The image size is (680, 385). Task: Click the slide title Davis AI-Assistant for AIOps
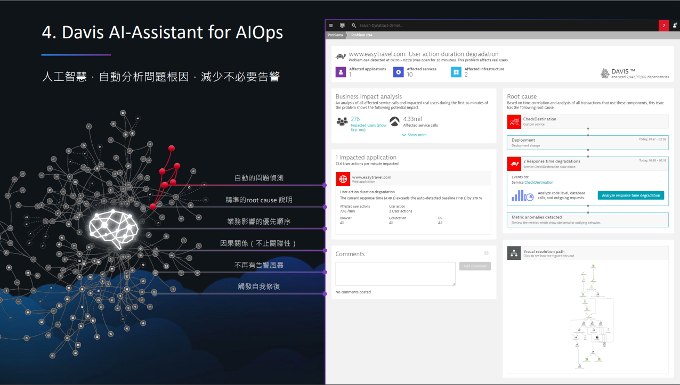pos(162,32)
